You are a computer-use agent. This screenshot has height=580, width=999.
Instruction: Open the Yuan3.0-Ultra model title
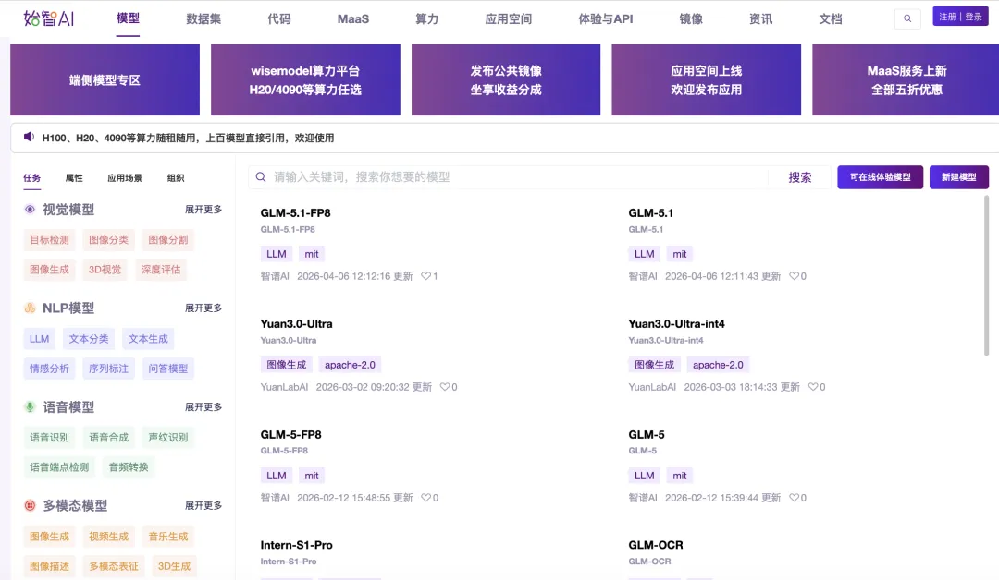(x=296, y=323)
